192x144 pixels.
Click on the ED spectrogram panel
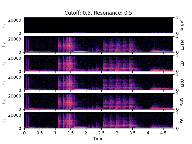point(98,63)
